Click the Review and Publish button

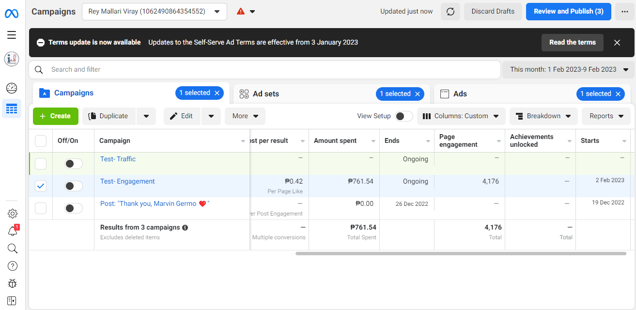click(568, 12)
